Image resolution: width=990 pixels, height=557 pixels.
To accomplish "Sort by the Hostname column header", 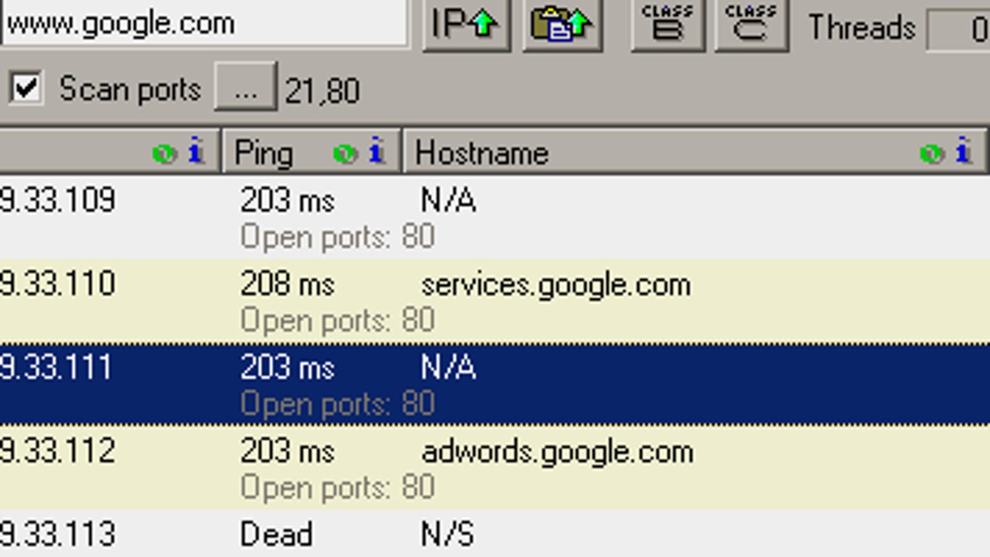I will point(695,152).
